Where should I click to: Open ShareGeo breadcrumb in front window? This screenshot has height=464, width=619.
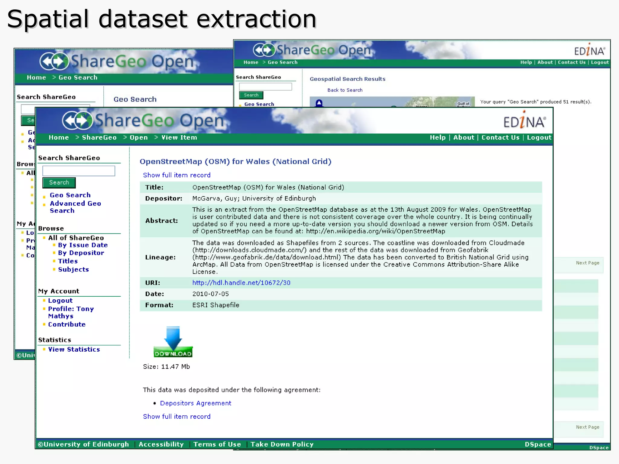(99, 137)
